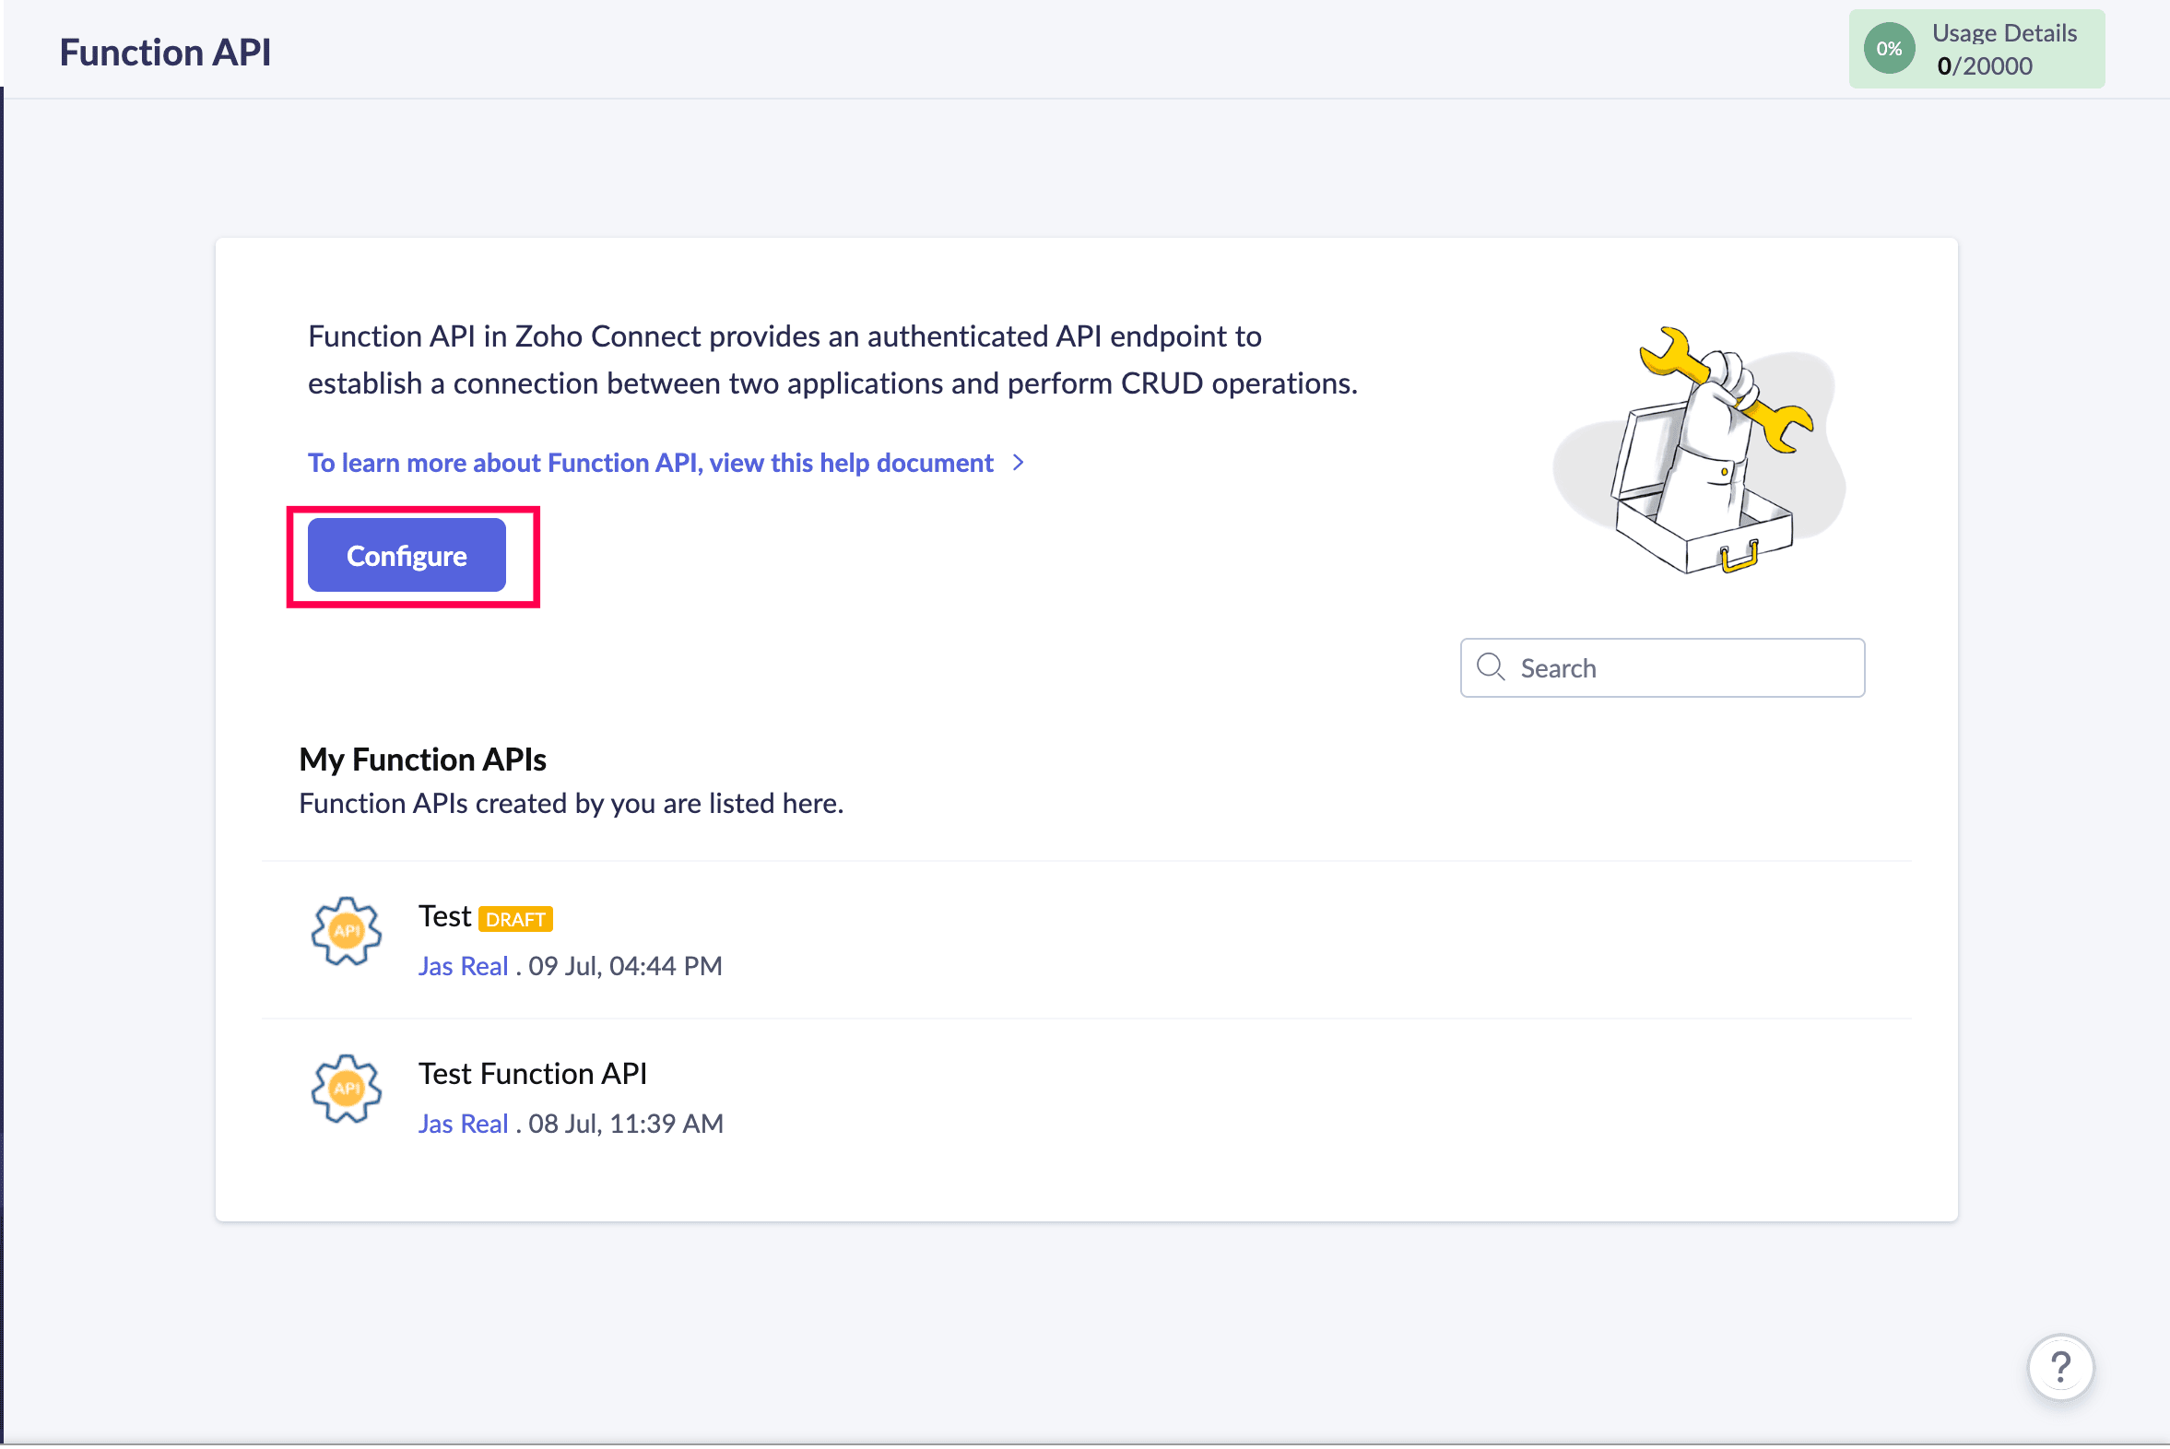Click Jas Real author link under Test
The width and height of the screenshot is (2170, 1449).
tap(463, 966)
